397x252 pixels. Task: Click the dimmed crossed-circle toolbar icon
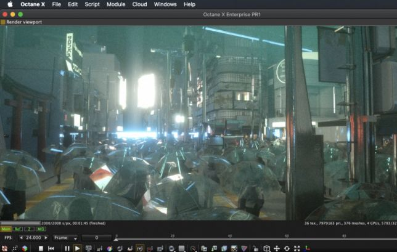click(x=193, y=248)
